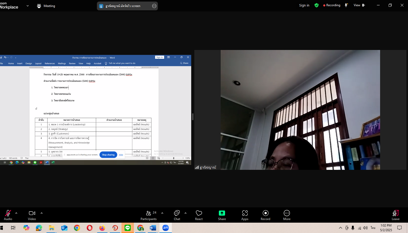Image resolution: width=408 pixels, height=233 pixels.
Task: Click 130% zoom level in Word
Action: click(x=188, y=158)
